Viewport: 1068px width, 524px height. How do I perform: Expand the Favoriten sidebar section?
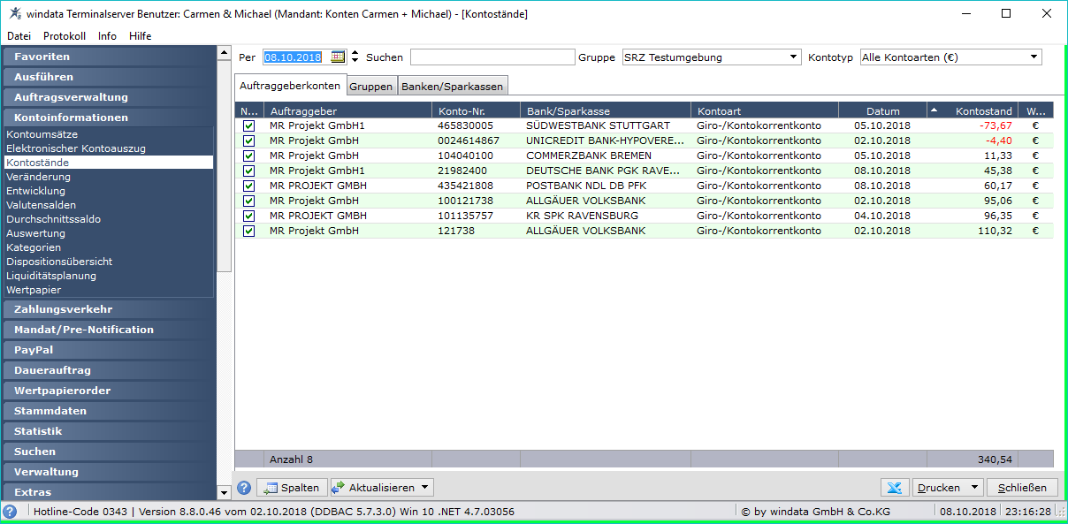click(109, 57)
